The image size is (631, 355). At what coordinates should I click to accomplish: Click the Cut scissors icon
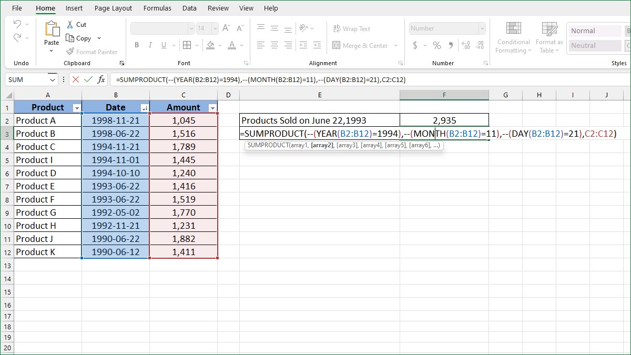click(70, 25)
